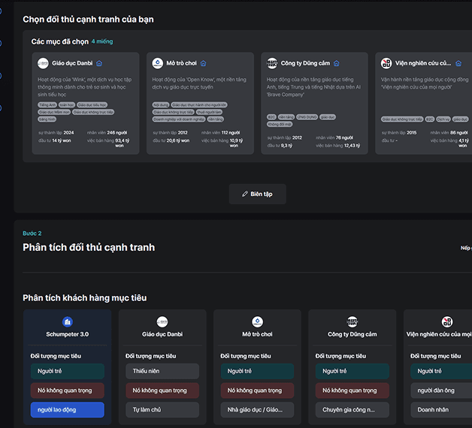The height and width of the screenshot is (428, 472).
Task: Open the Viện nghiên cứu cù... card title
Action: click(423, 63)
